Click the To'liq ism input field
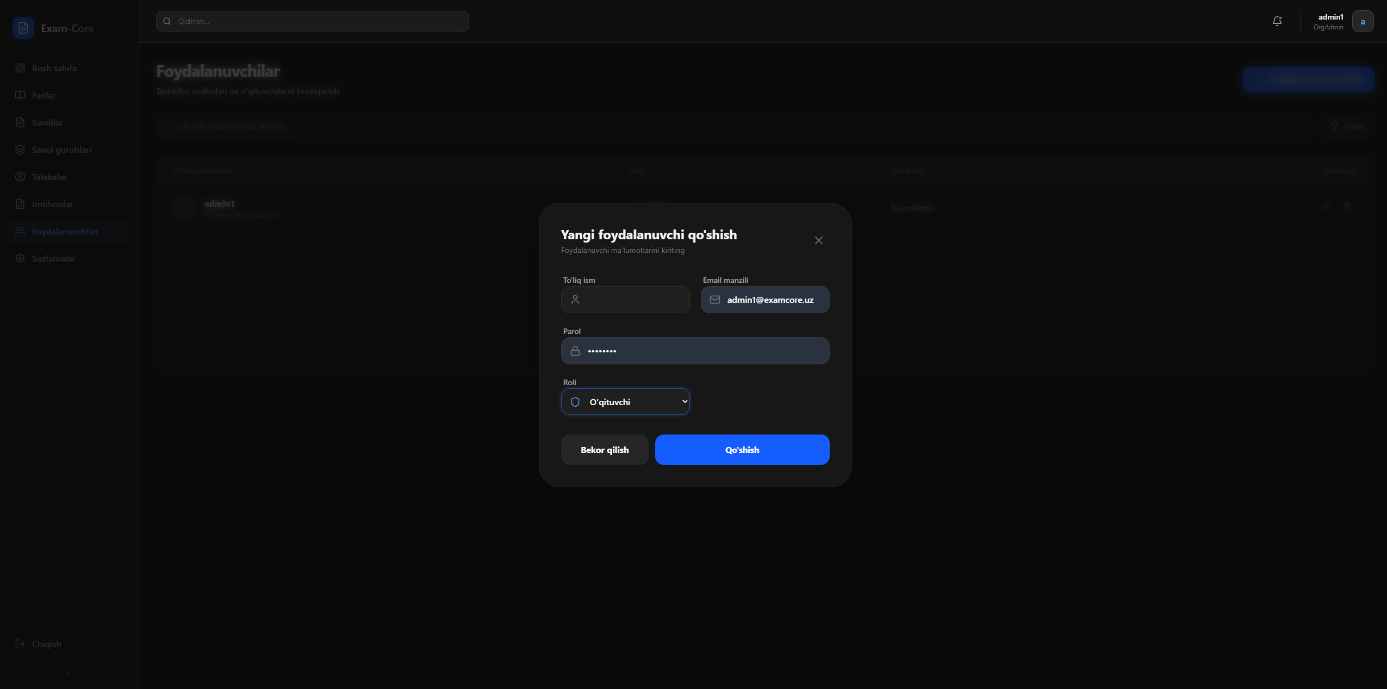 (631, 300)
